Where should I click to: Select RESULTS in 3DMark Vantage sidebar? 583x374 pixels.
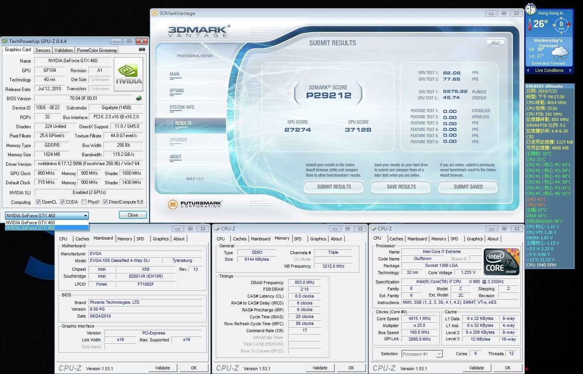190,125
